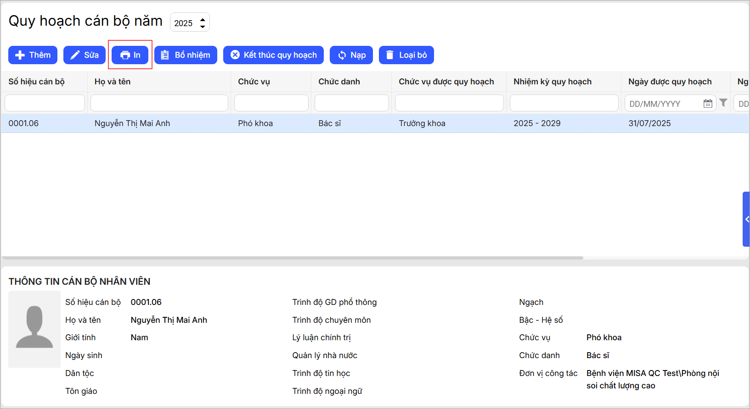
Task: Click Kết thúc quy hoạch button
Action: coord(273,55)
